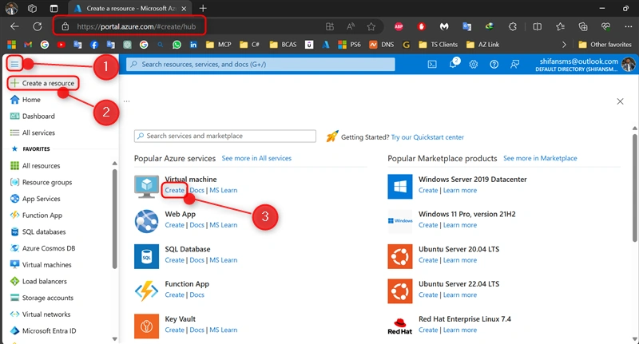Click See more in Marketplace
The width and height of the screenshot is (639, 344).
(x=540, y=158)
